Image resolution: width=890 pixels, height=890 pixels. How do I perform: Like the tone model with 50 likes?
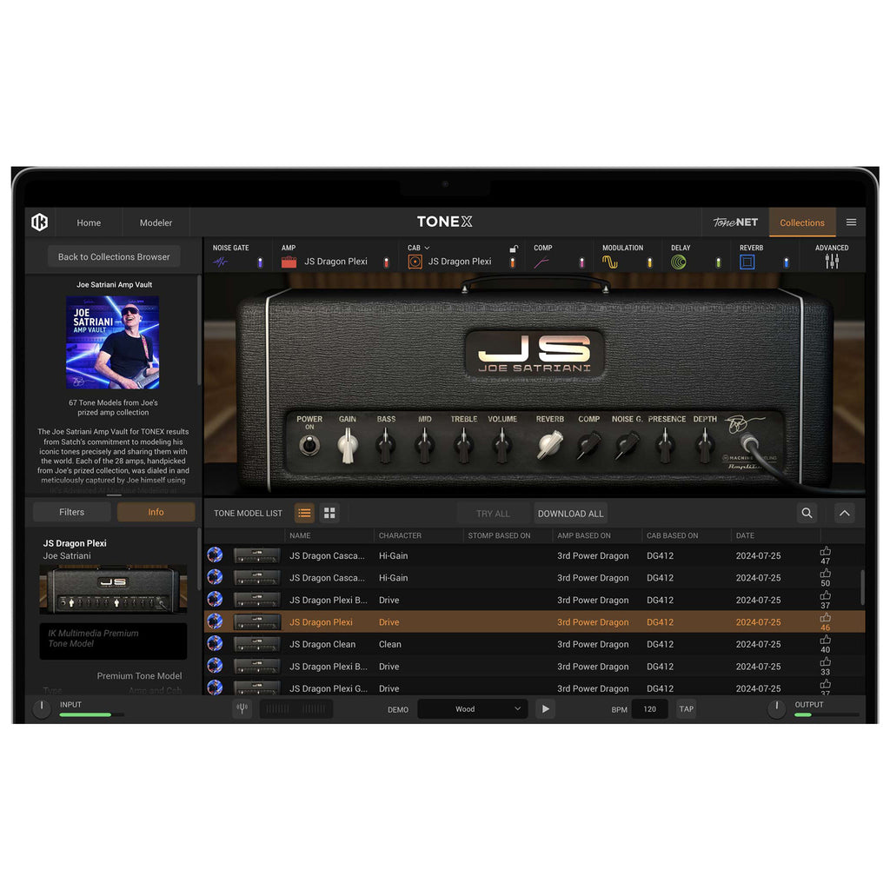[826, 574]
